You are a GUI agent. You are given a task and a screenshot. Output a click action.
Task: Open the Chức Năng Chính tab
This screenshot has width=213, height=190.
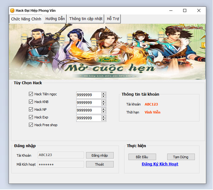pyautogui.click(x=26, y=19)
